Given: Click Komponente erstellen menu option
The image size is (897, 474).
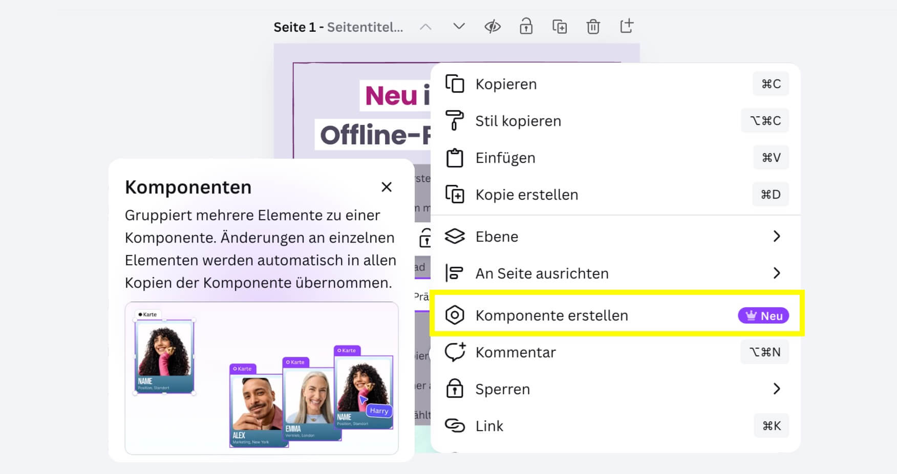Looking at the screenshot, I should (551, 315).
